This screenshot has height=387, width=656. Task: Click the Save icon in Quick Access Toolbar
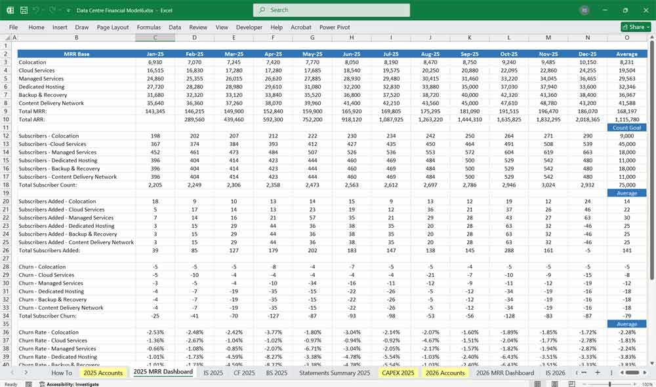point(23,10)
